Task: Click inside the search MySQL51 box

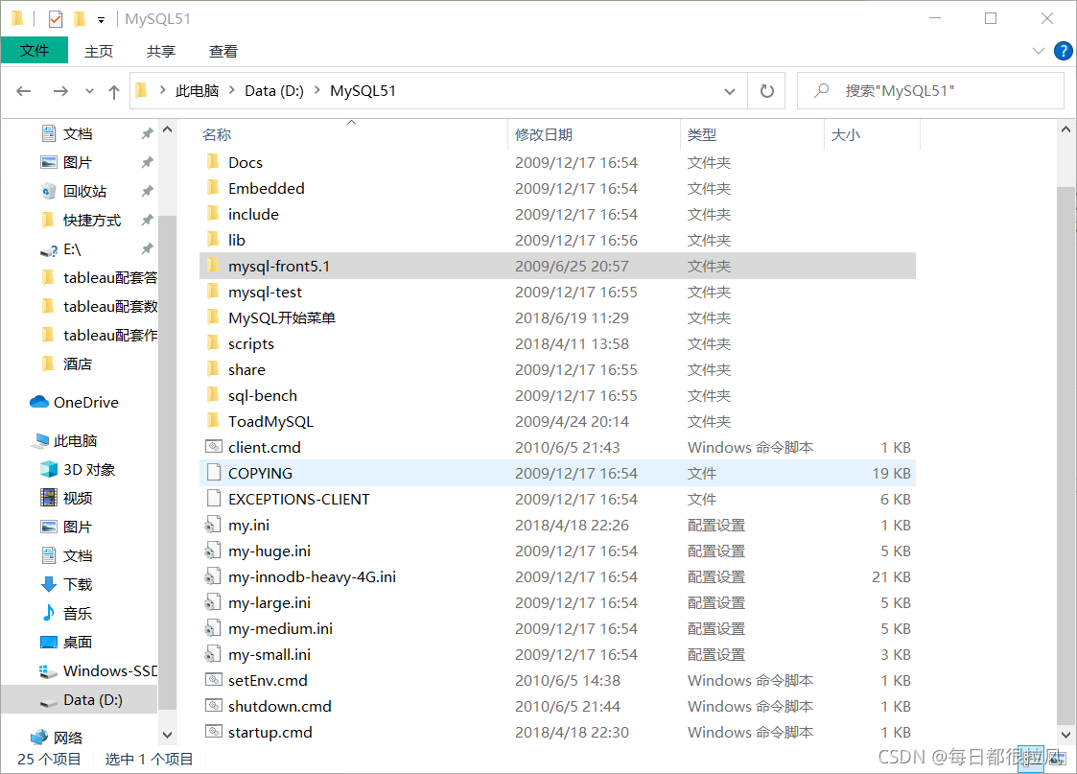Action: 930,90
